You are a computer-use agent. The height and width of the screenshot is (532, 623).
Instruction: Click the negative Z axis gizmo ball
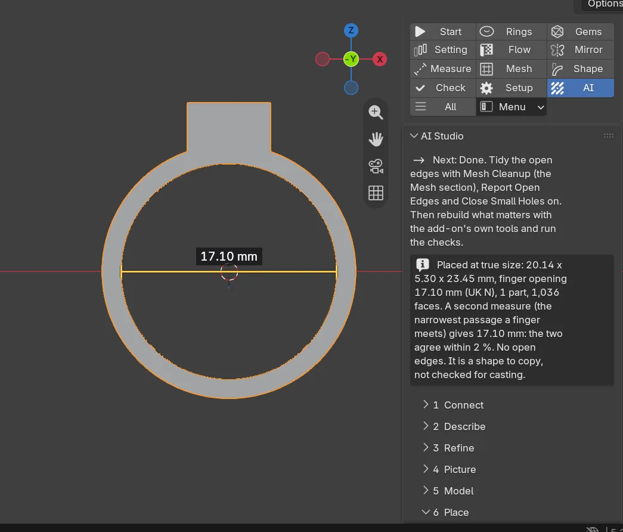point(351,88)
